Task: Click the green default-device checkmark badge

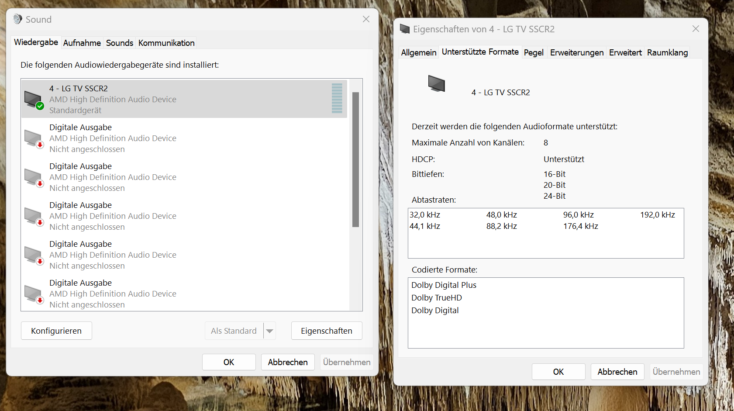Action: (x=40, y=105)
